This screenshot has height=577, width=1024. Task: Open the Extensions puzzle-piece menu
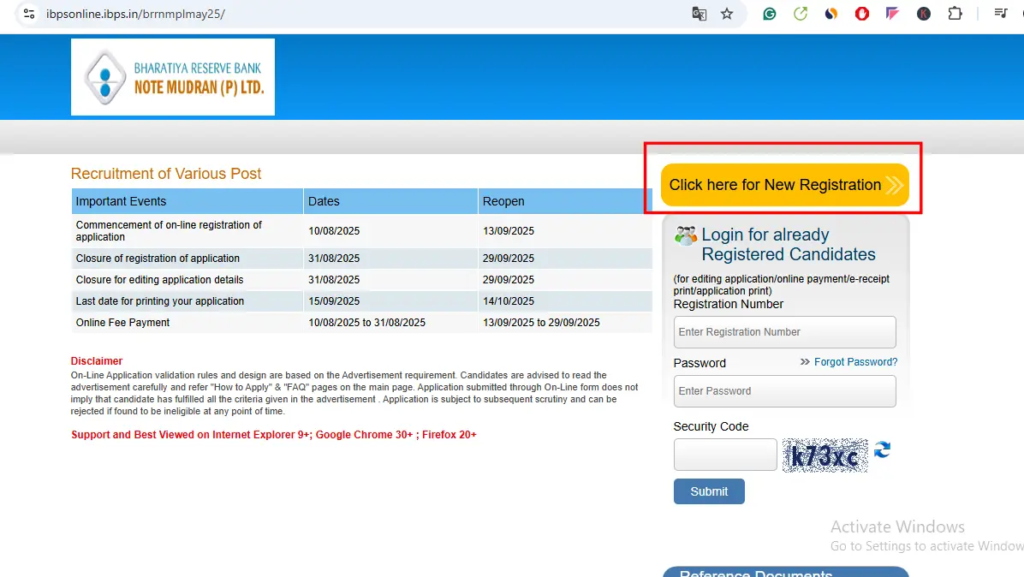pyautogui.click(x=955, y=14)
